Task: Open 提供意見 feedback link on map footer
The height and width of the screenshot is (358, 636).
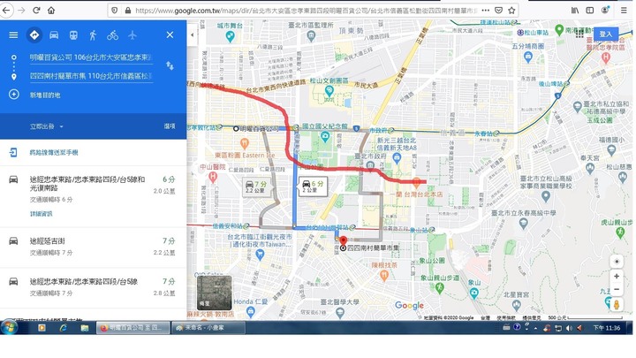Action: [x=531, y=318]
